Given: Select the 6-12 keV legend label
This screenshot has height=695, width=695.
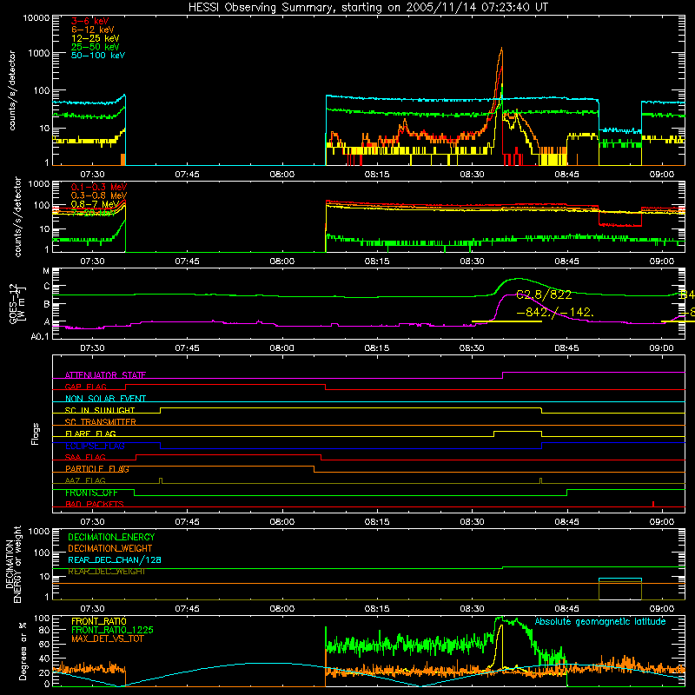Looking at the screenshot, I should [x=93, y=30].
